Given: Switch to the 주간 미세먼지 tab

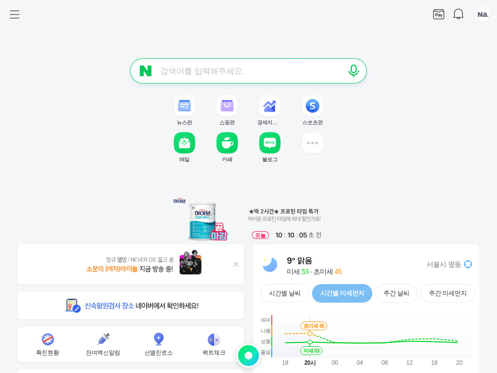Looking at the screenshot, I should (x=447, y=293).
